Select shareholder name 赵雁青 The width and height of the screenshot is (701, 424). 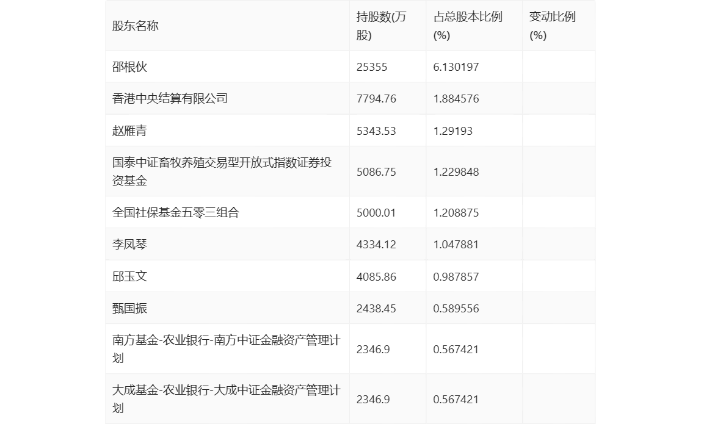pos(129,131)
